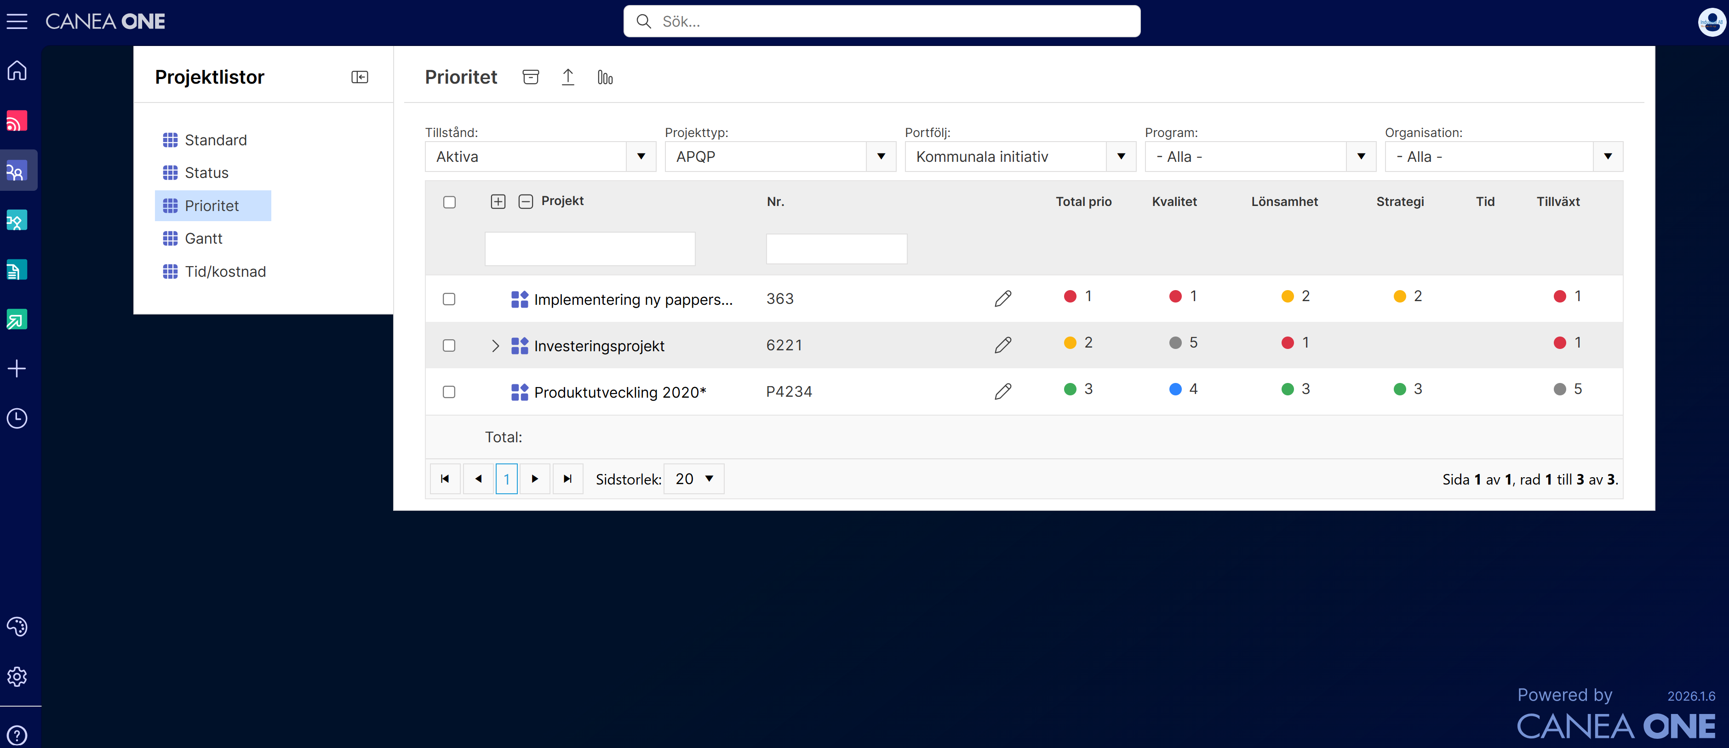Open the Portfölj dropdown Kommunala initiativ

click(x=1020, y=156)
